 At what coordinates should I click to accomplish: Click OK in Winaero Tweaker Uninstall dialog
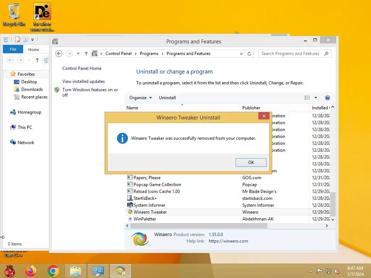coord(251,163)
